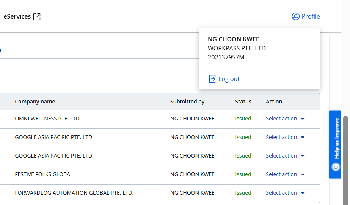Click the FESTIVE FOLKS GLOBAL company name
Viewport: 350px width, 205px height.
tap(44, 174)
